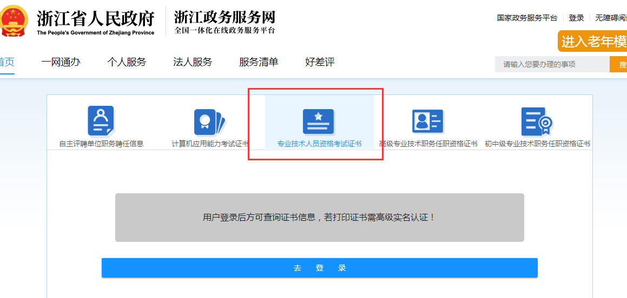
Task: Open 服务清单 navigation item
Action: pos(259,62)
